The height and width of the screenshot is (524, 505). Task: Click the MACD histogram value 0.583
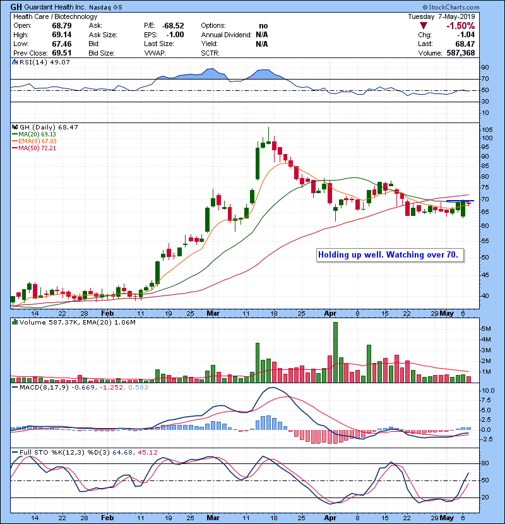[138, 388]
